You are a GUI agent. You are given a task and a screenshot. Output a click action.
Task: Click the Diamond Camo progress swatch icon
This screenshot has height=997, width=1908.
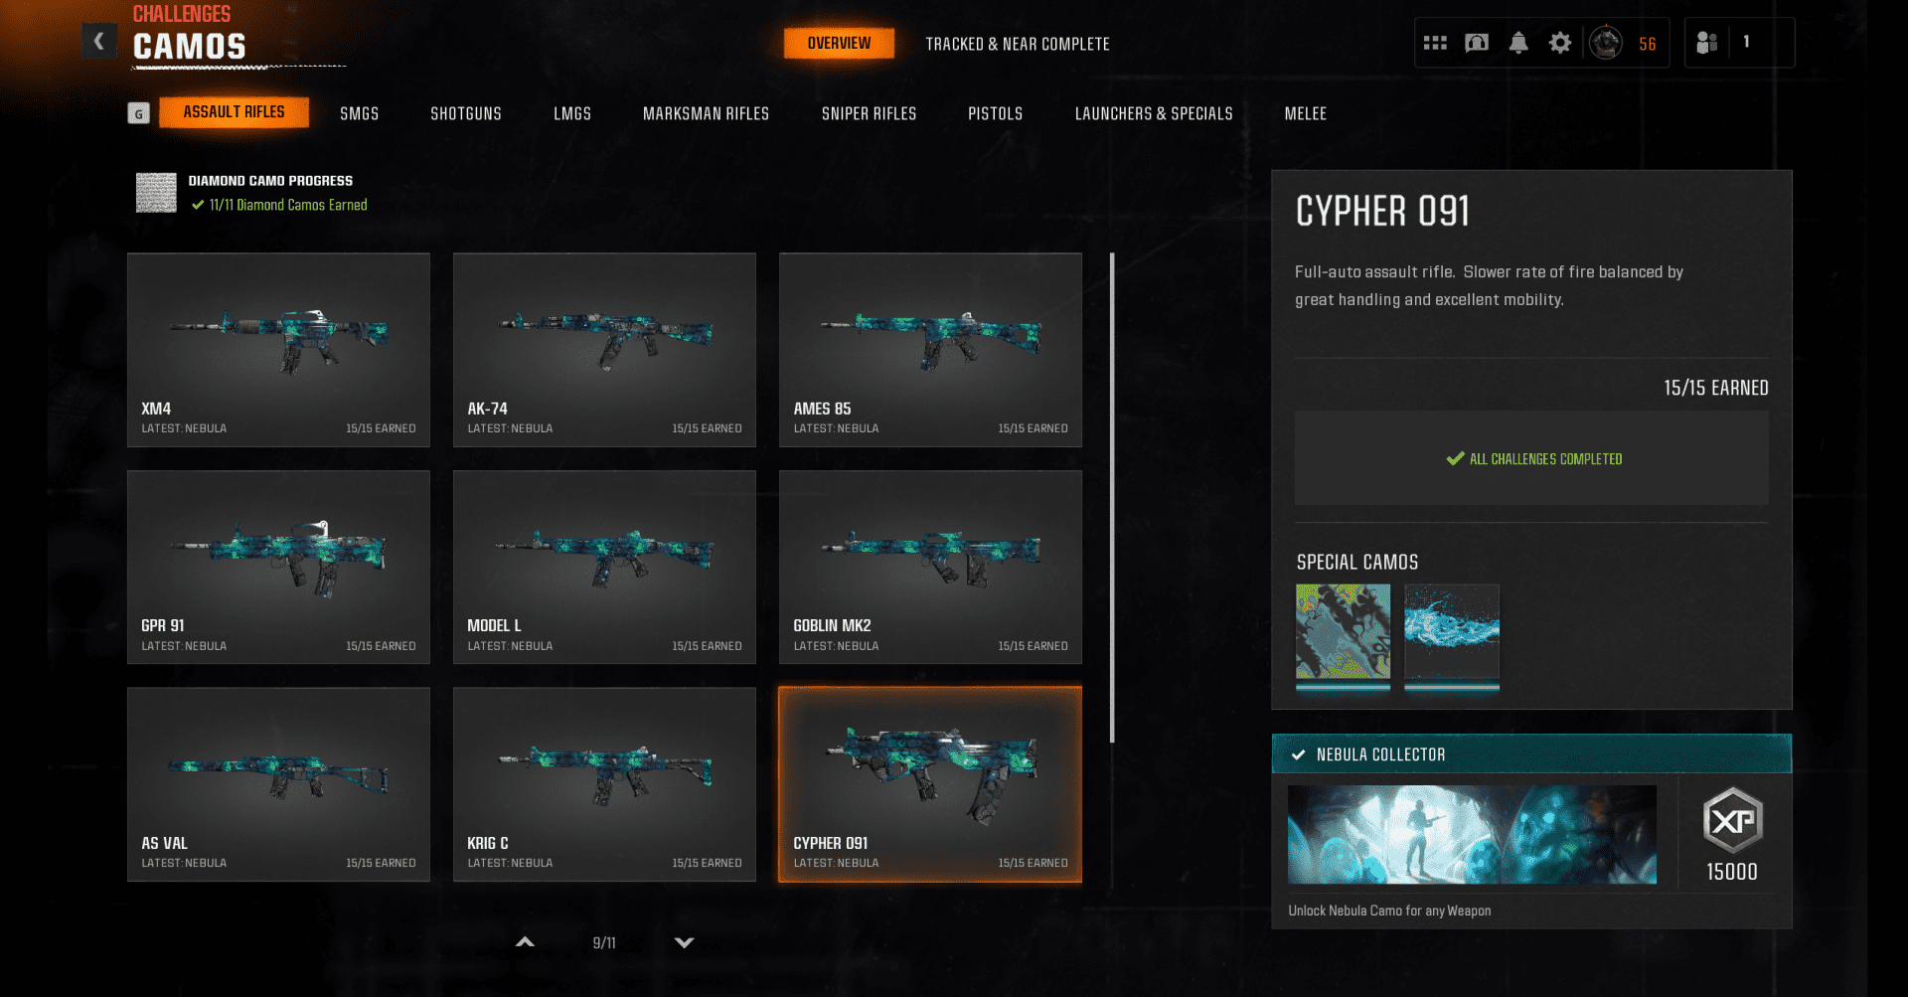coord(156,193)
